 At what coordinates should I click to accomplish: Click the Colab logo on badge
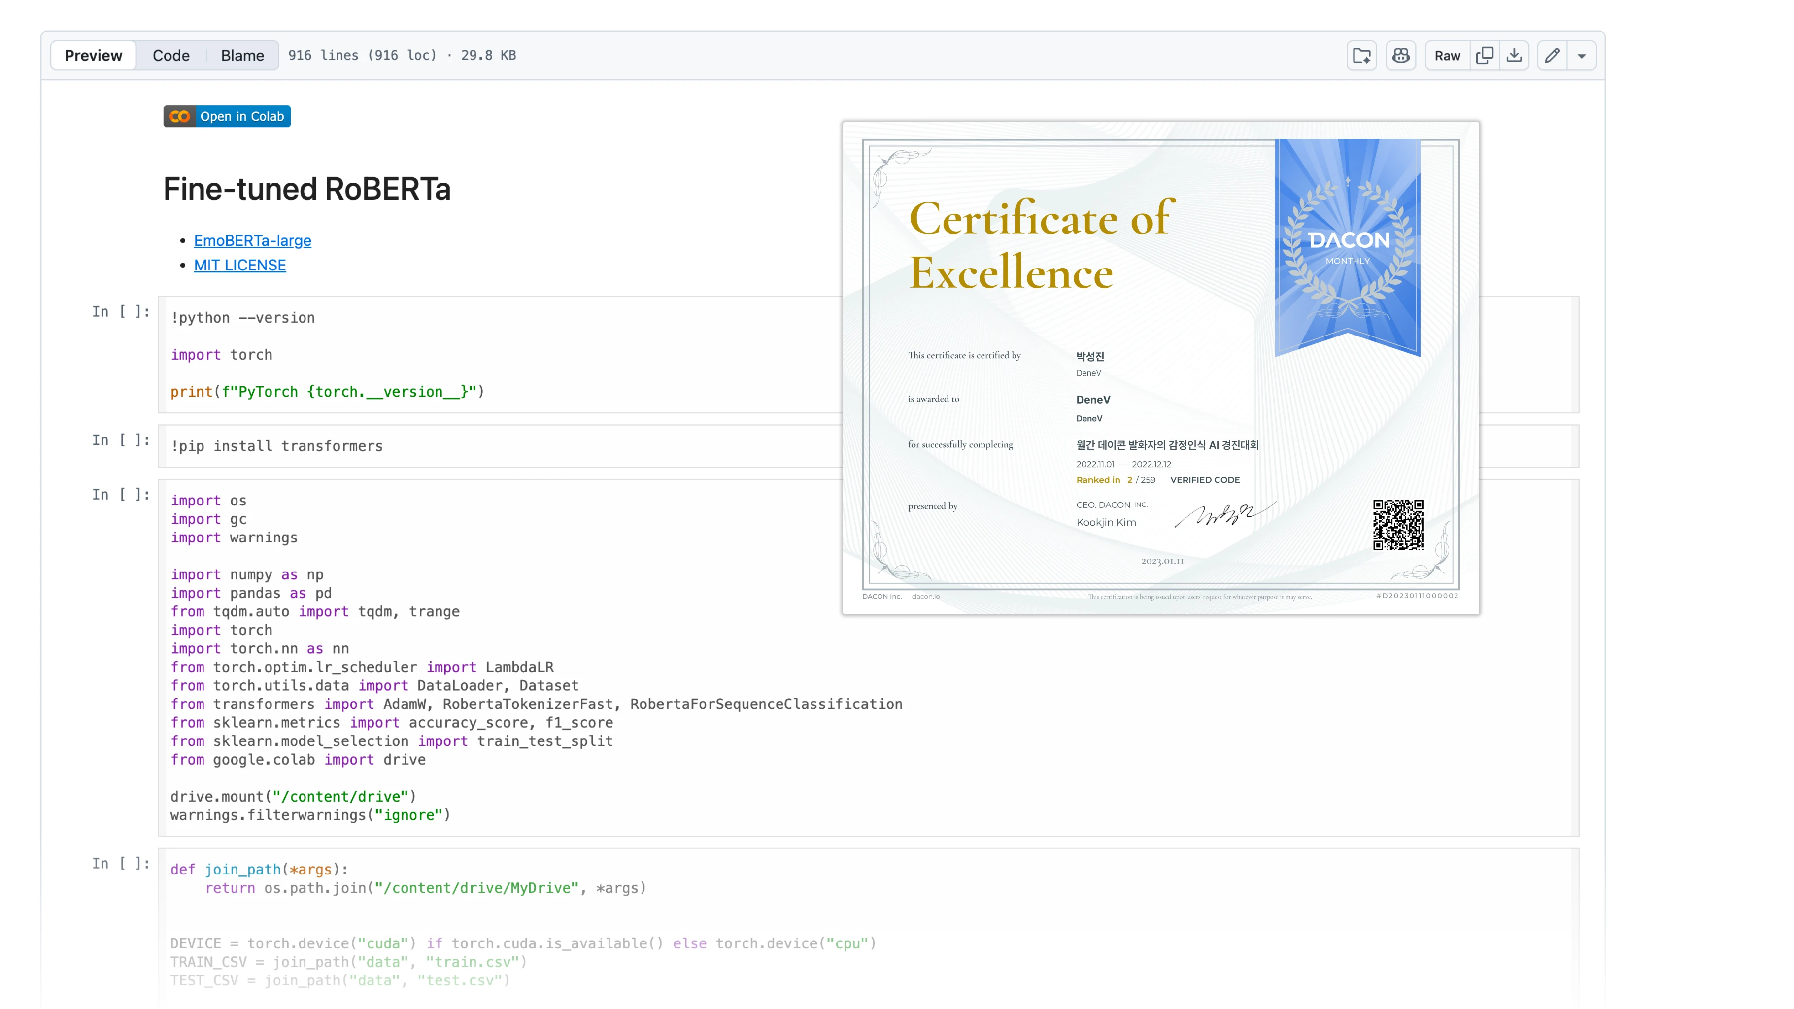(x=180, y=116)
